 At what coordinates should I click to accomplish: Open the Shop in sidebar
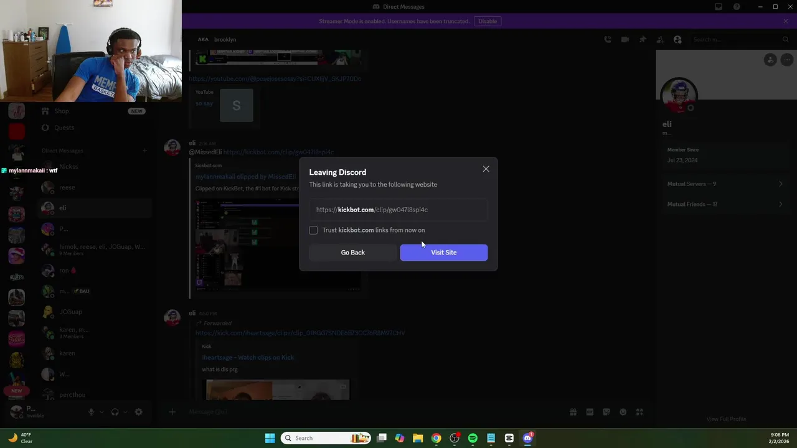(x=93, y=111)
